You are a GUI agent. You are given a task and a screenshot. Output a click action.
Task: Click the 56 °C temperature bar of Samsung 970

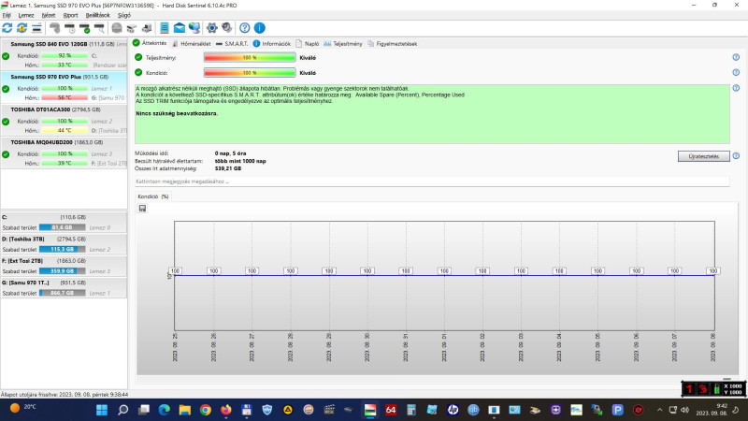click(x=65, y=98)
